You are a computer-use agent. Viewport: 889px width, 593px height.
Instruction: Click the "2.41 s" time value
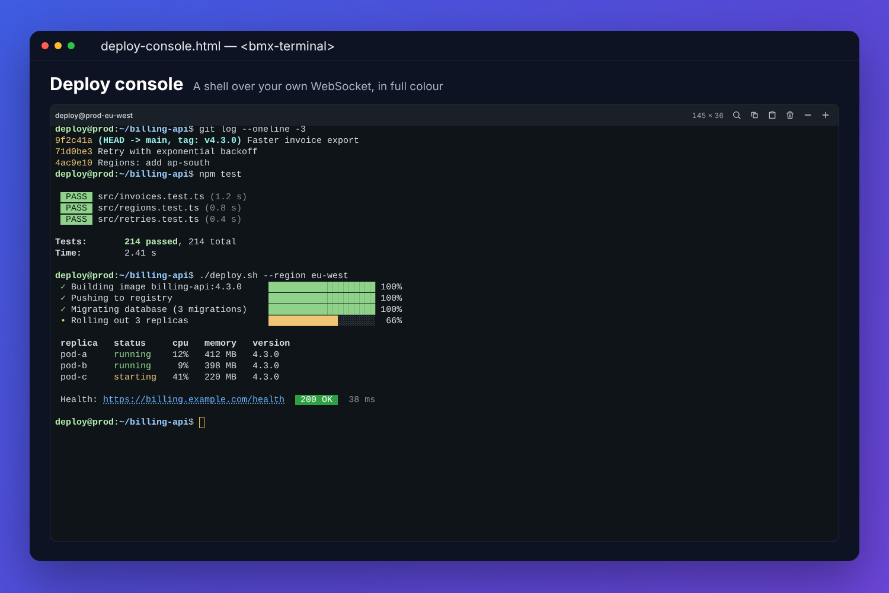tap(140, 253)
